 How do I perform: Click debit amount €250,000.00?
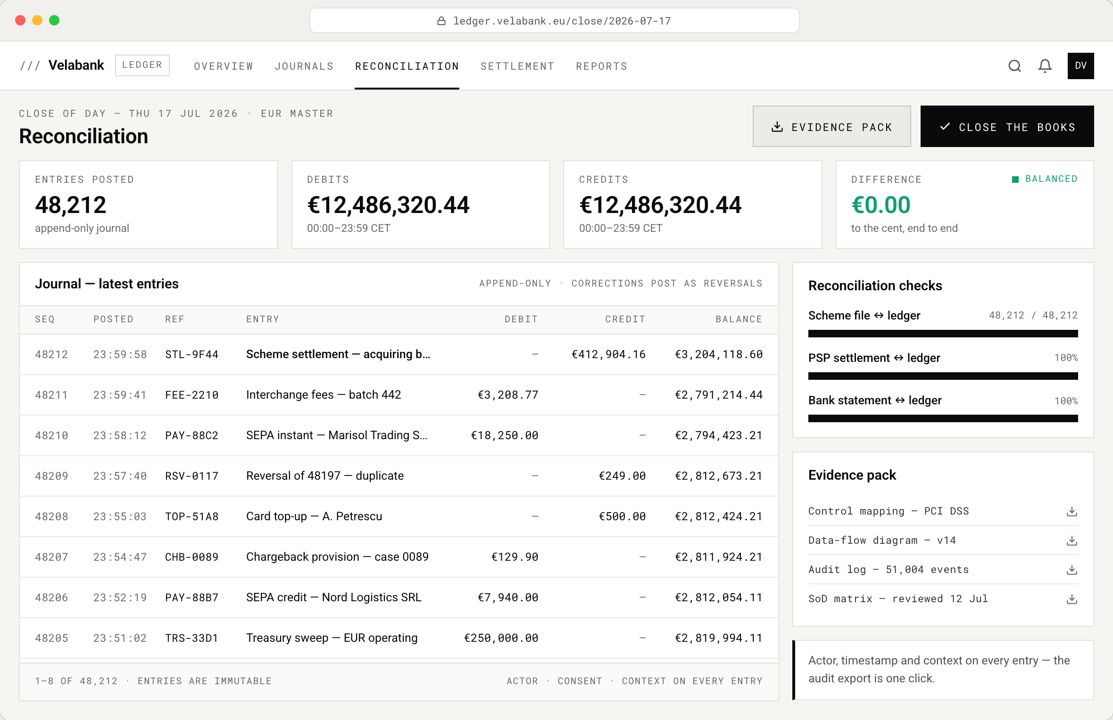click(x=501, y=638)
